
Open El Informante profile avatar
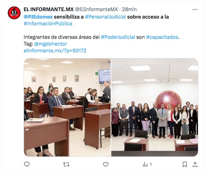tap(14, 13)
